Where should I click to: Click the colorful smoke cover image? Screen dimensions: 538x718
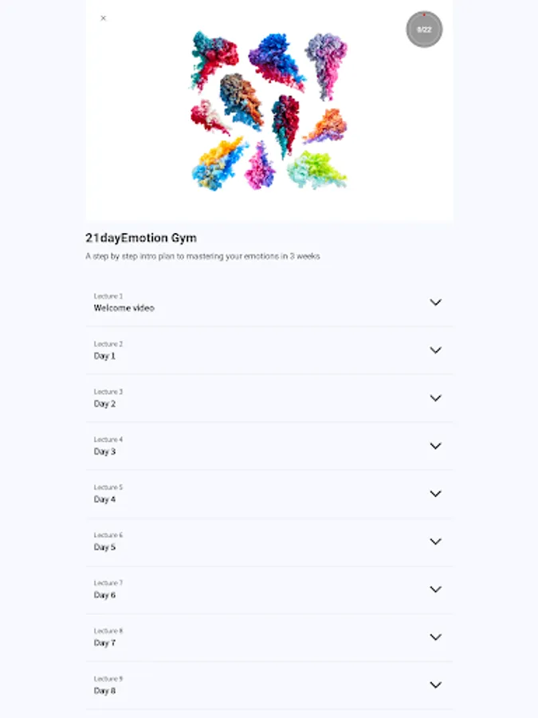269,110
